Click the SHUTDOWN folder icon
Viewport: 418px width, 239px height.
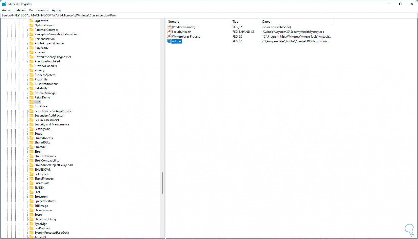(31, 170)
